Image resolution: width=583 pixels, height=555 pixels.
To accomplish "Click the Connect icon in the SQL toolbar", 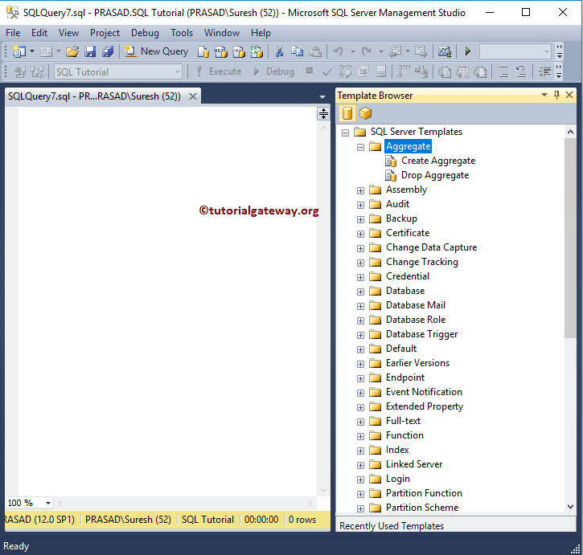I will [19, 71].
